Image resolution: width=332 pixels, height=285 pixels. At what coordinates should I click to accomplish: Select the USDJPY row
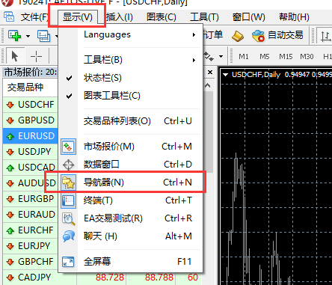pos(31,152)
